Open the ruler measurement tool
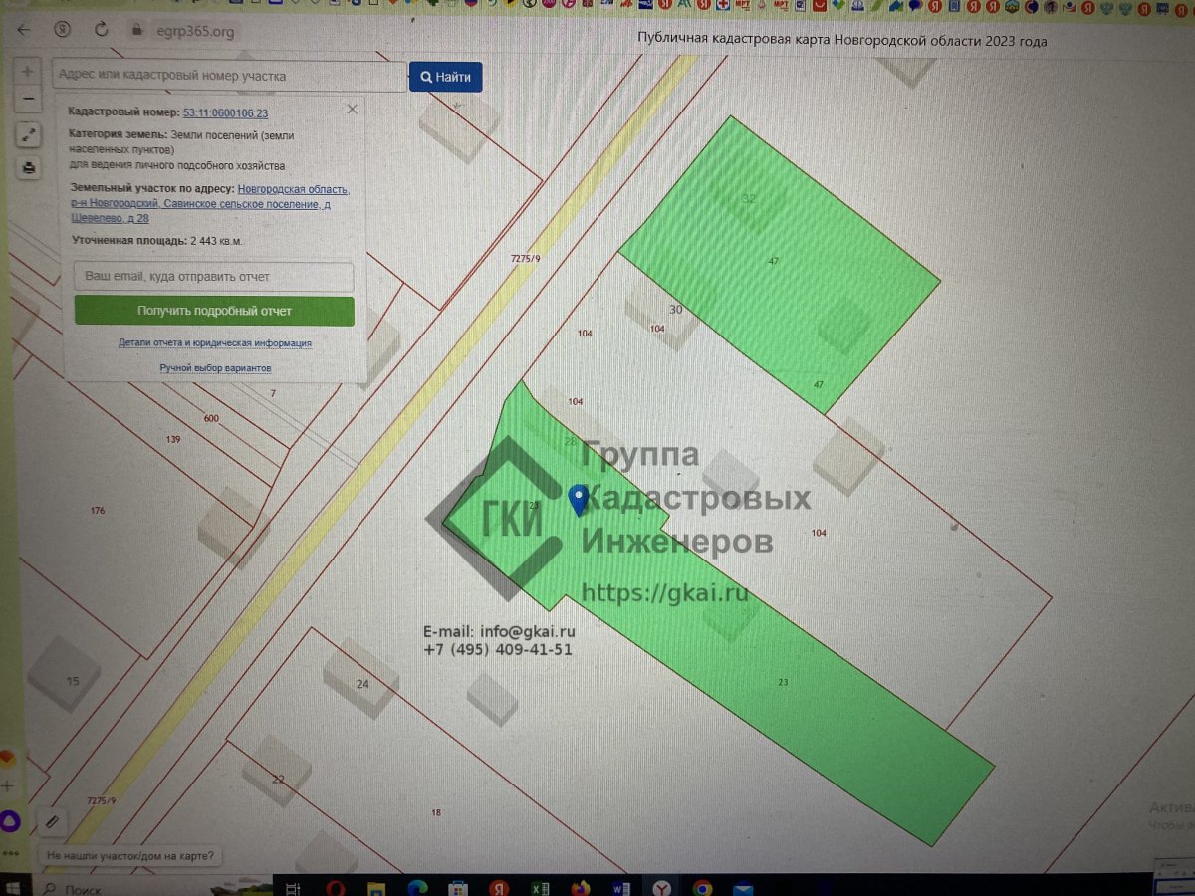The image size is (1195, 896). pos(53,821)
